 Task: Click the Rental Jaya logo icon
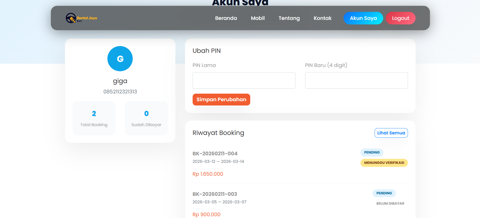71,18
